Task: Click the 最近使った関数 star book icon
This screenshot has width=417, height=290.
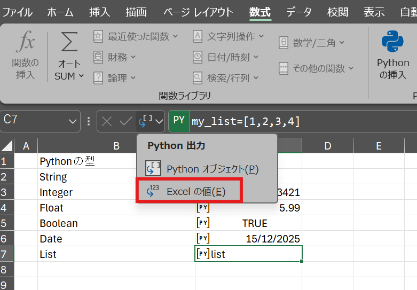Action: (98, 36)
